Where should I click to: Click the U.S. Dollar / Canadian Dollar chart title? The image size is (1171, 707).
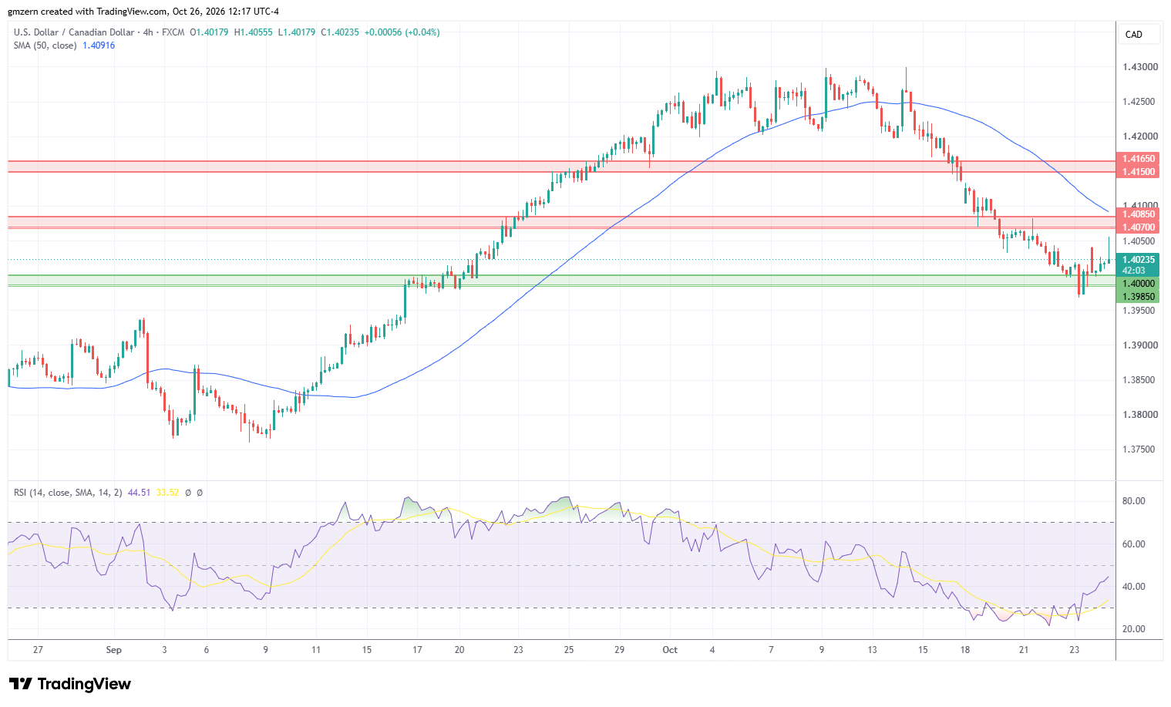(72, 32)
